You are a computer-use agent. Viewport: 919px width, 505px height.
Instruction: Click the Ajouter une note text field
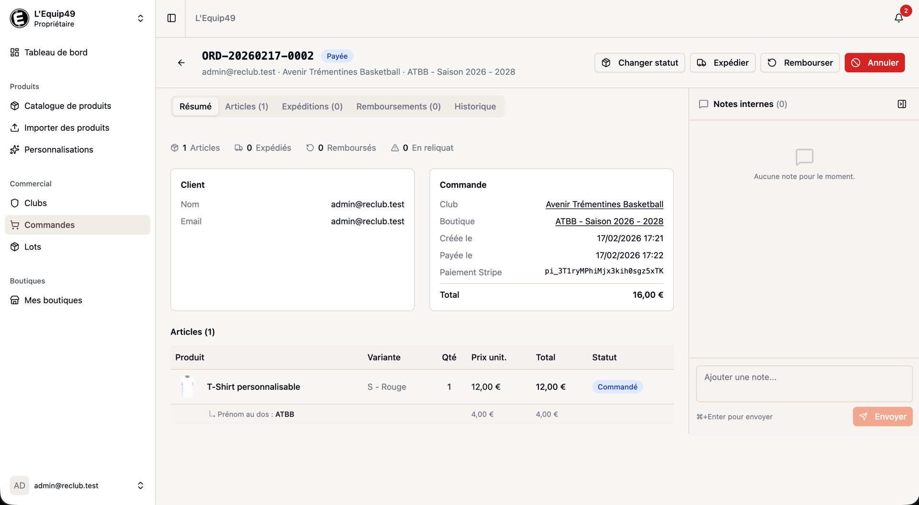(x=804, y=383)
